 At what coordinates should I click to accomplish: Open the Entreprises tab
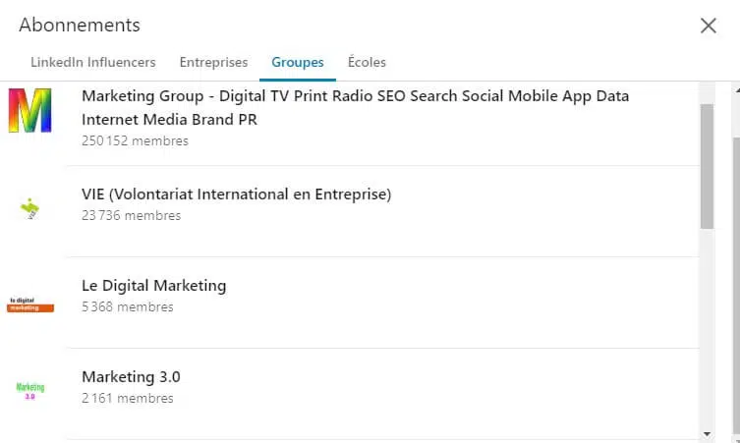pyautogui.click(x=213, y=62)
